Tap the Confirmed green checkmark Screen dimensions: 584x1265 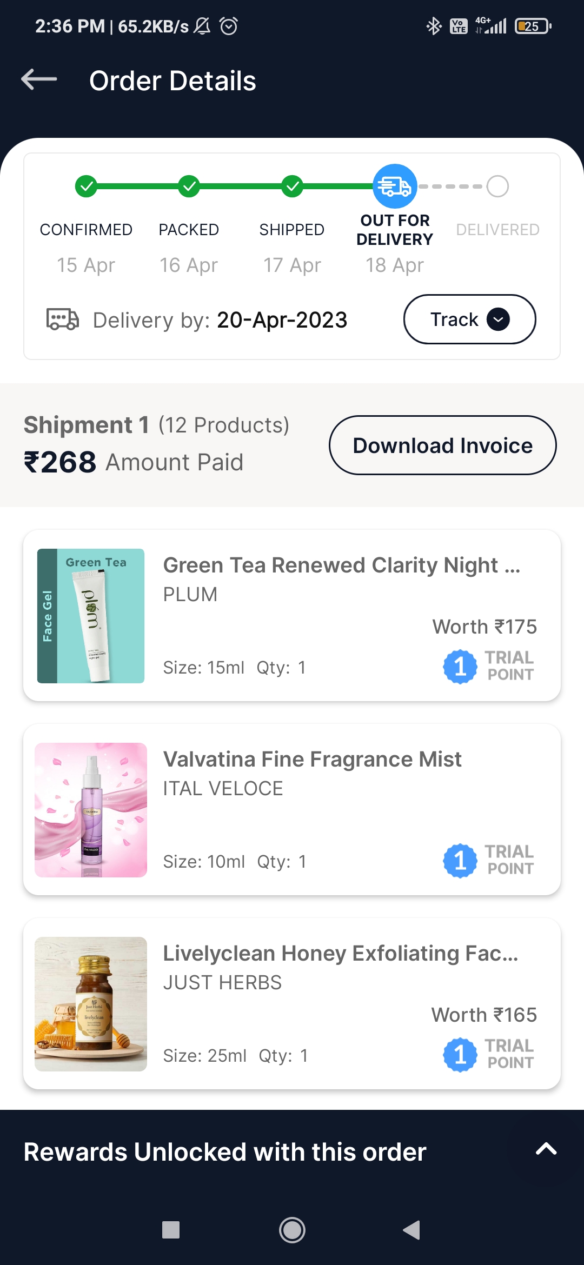(86, 187)
